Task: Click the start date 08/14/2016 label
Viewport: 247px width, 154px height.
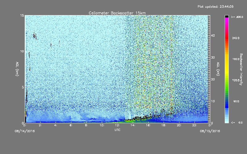Action: (x=25, y=131)
